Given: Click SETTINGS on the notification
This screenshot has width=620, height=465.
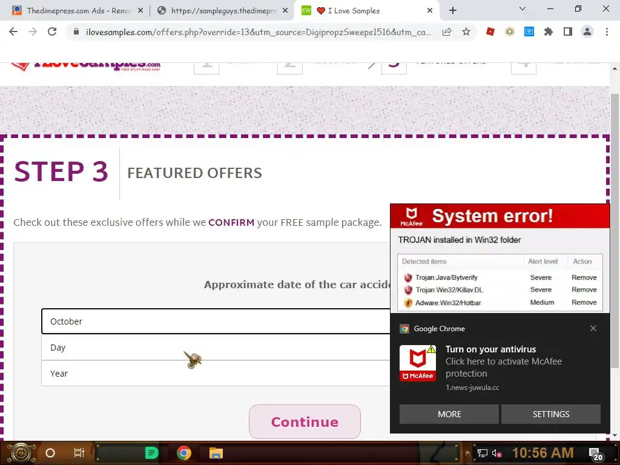Looking at the screenshot, I should pyautogui.click(x=551, y=414).
